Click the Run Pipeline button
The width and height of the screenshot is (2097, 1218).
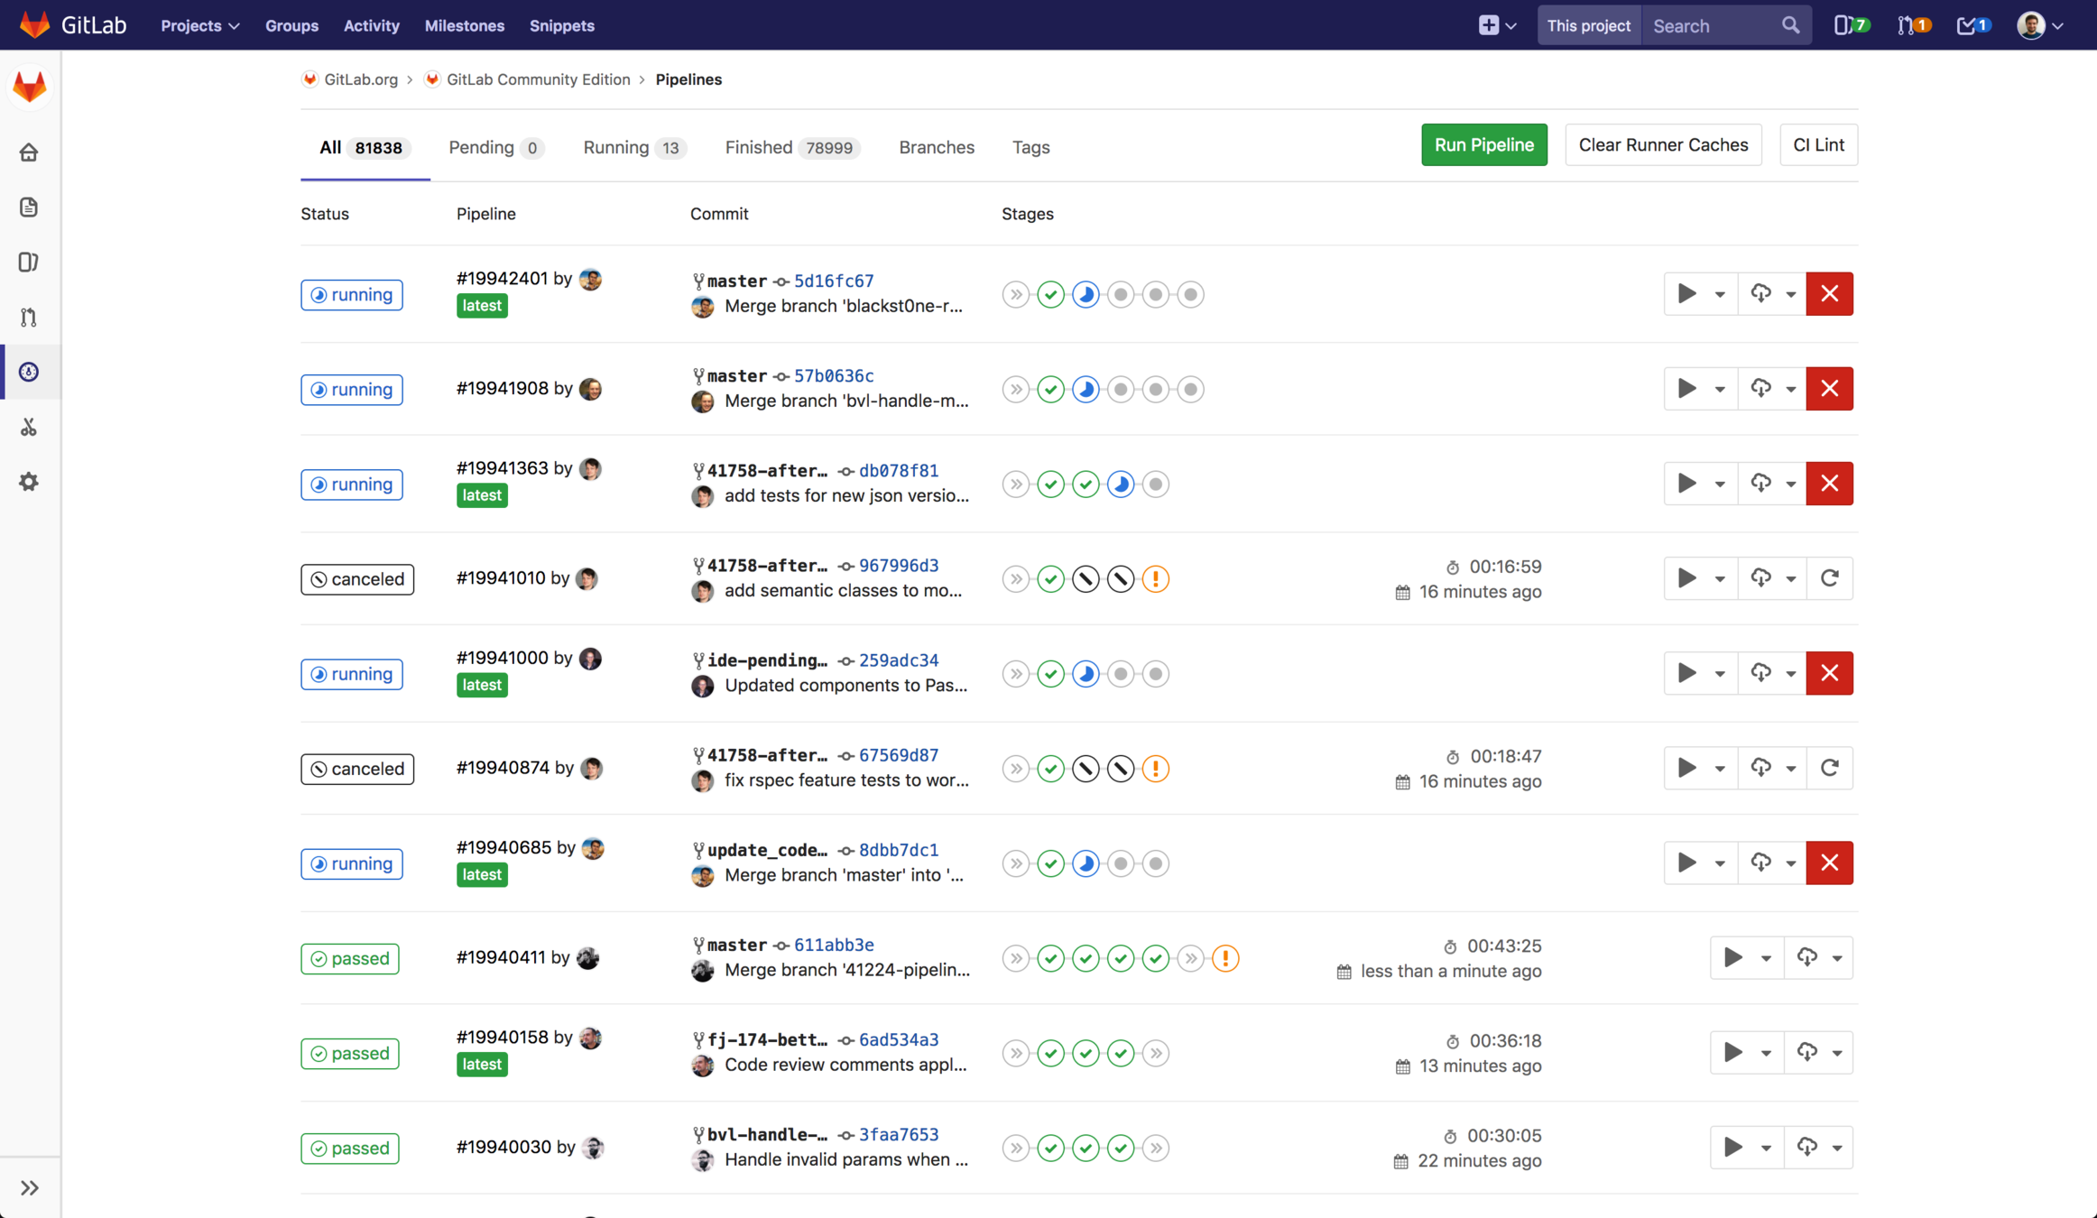tap(1483, 144)
